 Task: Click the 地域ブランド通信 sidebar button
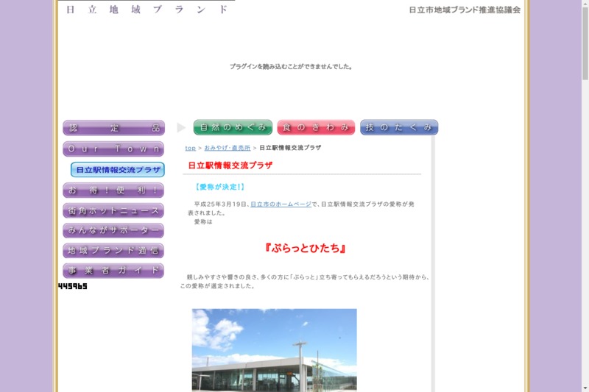point(113,251)
